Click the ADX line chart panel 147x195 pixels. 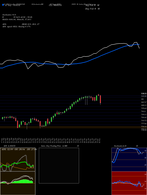tap(18, 160)
